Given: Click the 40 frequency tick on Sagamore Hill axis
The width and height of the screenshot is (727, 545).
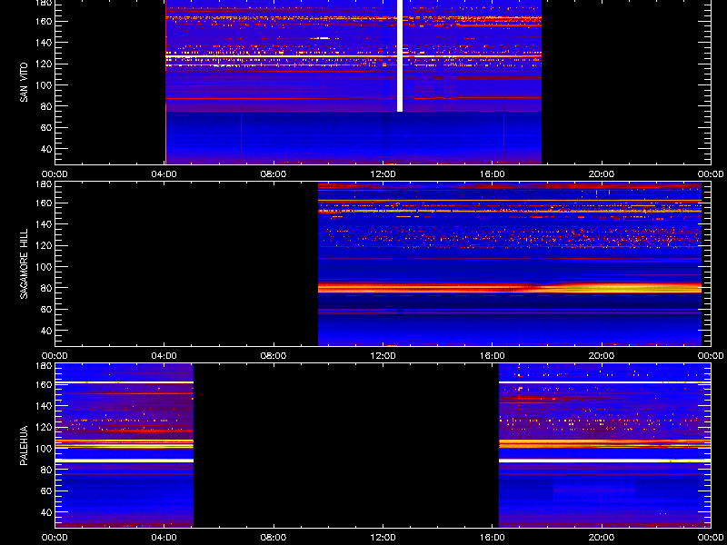Looking at the screenshot, I should coord(47,331).
